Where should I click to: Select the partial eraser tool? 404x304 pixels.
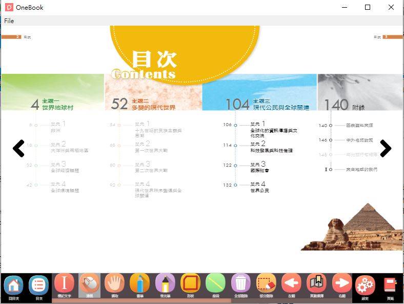(266, 283)
